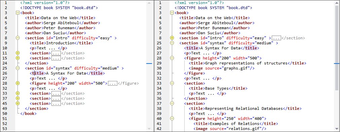The image size is (340, 132).
Task: Expand folded section on line 37, left pane
Action: (18, 98)
